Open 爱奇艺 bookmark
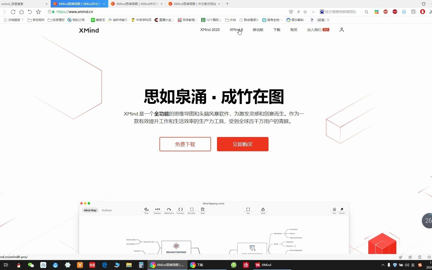 98,20
